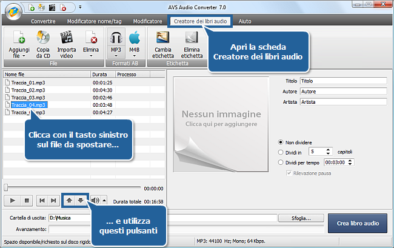The height and width of the screenshot is (248, 394).
Task: Expand the Elimina dropdown arrow
Action: tap(91, 55)
